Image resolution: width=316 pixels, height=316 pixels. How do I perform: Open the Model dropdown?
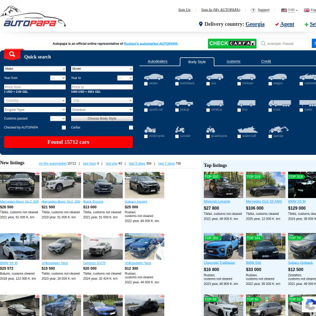[102, 69]
